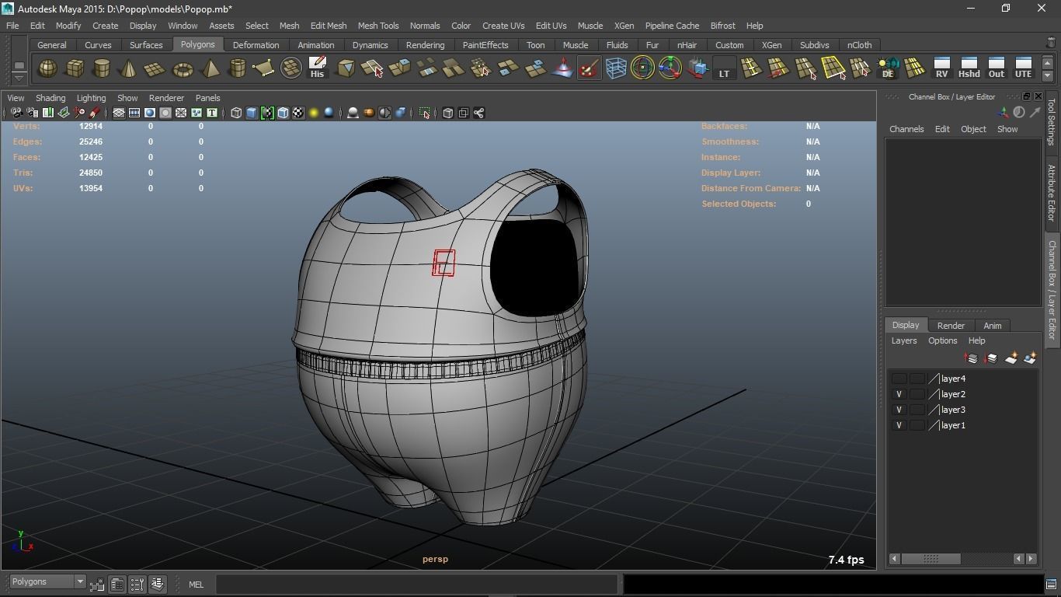
Task: Open the Polygons menu set dropdown
Action: pos(47,582)
